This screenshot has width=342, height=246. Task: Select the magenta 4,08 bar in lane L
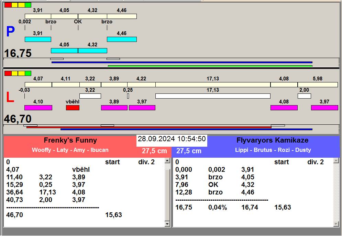(x=284, y=108)
